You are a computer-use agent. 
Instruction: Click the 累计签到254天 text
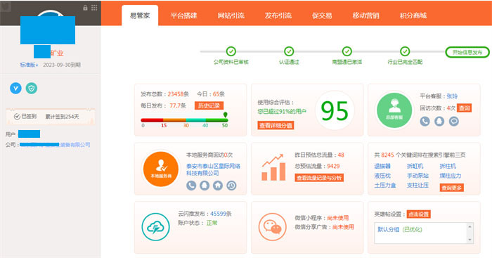point(62,117)
